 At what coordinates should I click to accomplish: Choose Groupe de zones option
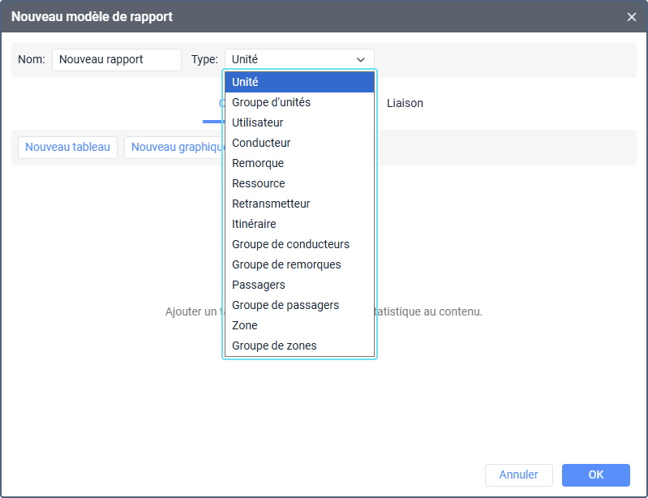tap(298, 346)
